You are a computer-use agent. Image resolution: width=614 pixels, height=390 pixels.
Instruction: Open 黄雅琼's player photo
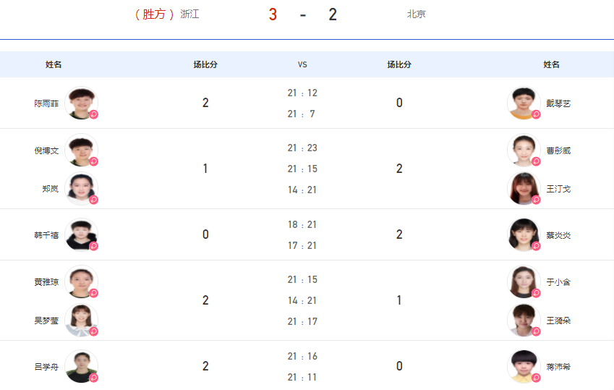click(81, 281)
